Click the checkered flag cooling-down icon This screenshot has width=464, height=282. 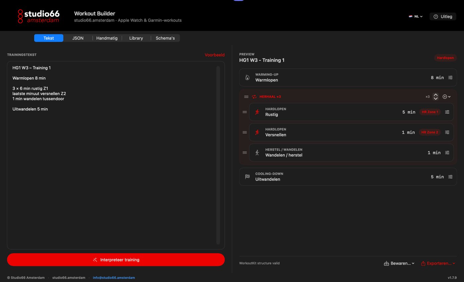pyautogui.click(x=247, y=177)
